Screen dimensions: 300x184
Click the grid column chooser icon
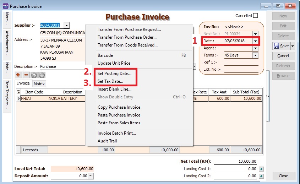pos(18,92)
